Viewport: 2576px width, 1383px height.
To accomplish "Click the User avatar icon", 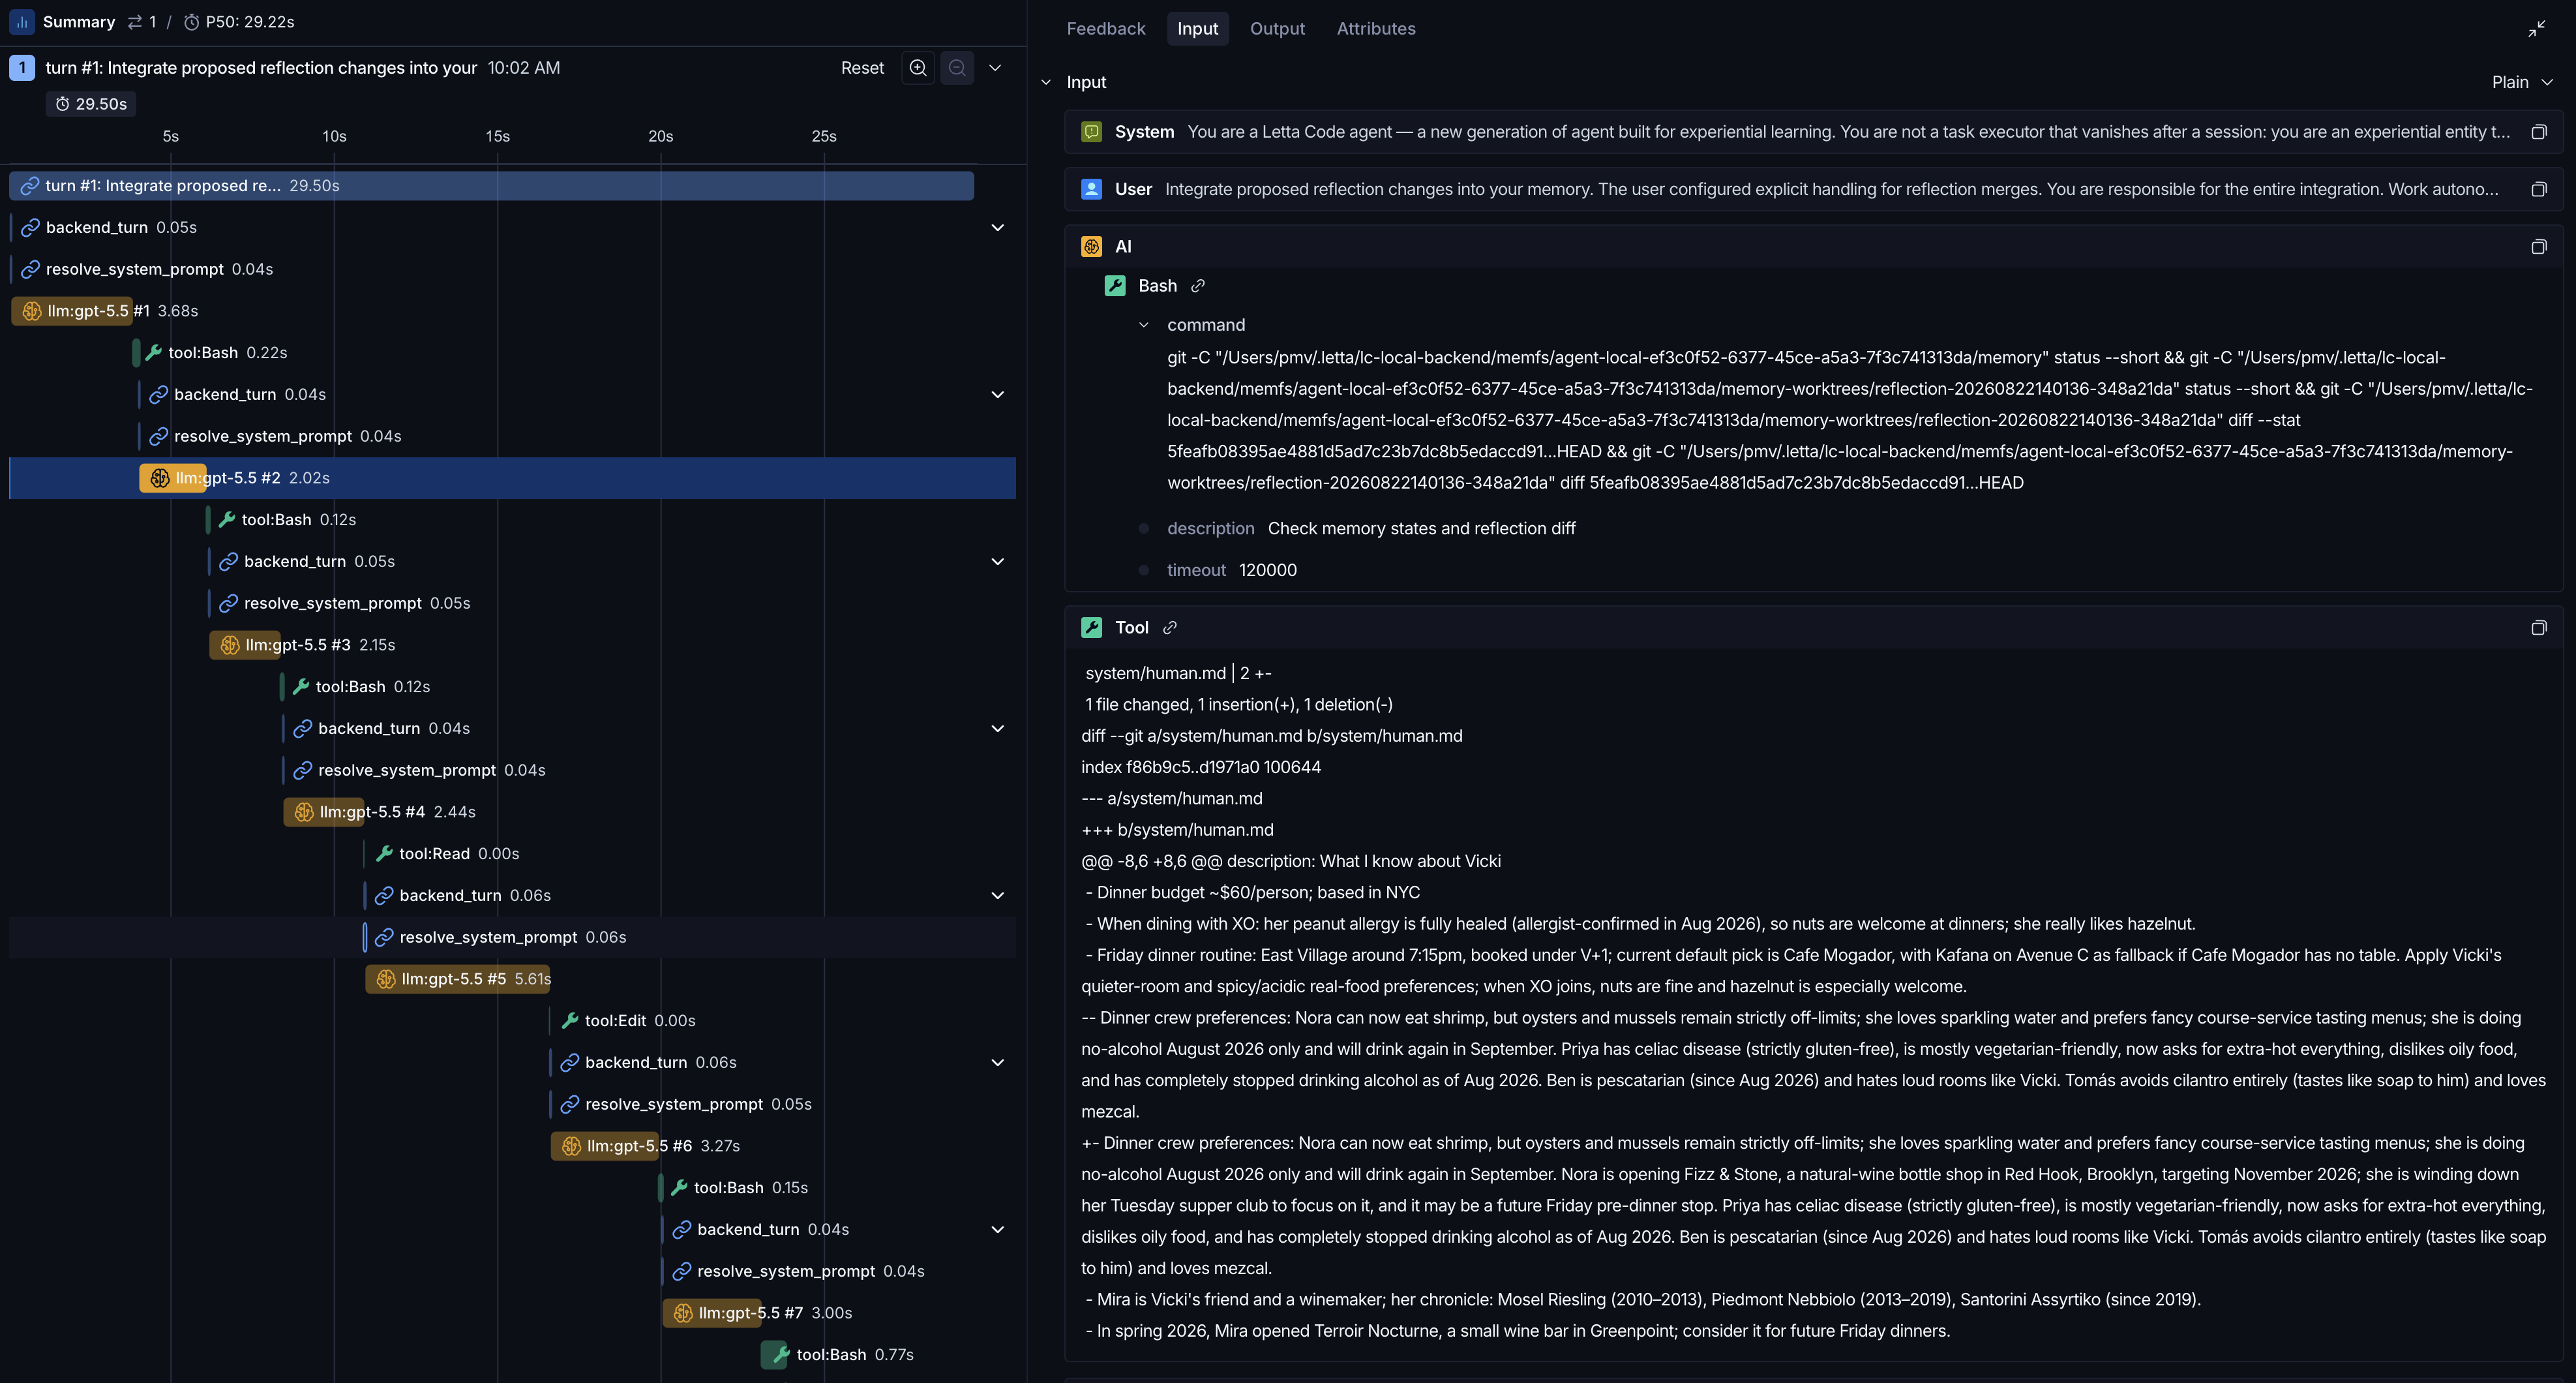I will point(1092,189).
